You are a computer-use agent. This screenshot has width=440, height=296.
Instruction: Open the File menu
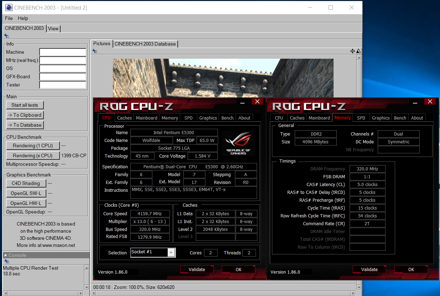pos(9,18)
